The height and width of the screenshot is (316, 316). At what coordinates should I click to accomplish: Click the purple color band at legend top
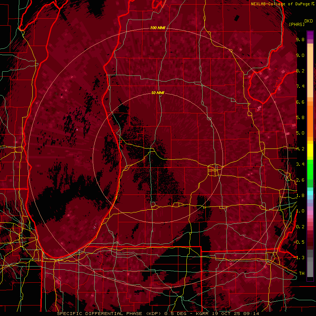310,35
